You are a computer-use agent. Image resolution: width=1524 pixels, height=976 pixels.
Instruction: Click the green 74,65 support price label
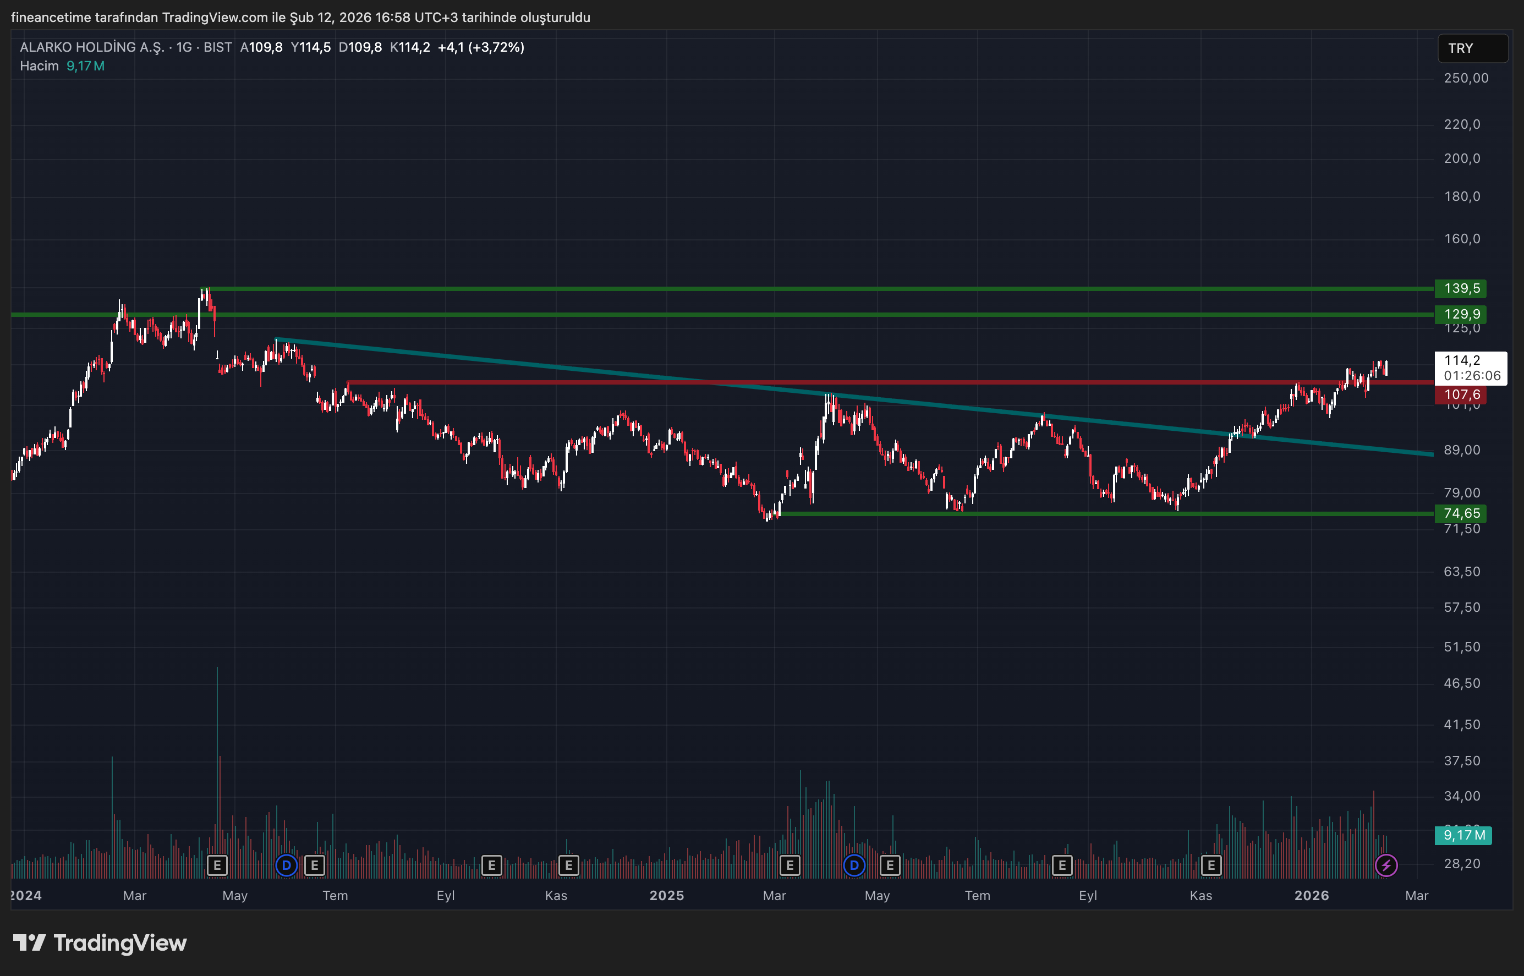tap(1461, 513)
